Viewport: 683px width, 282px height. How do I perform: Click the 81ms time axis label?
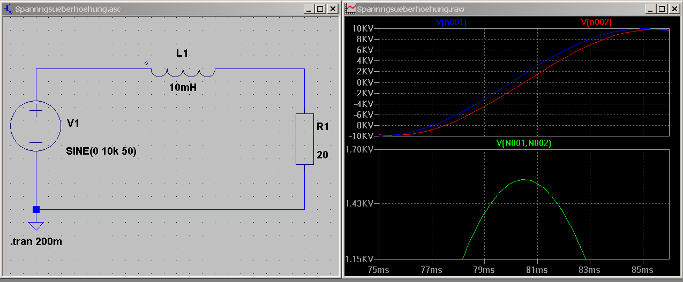[537, 269]
